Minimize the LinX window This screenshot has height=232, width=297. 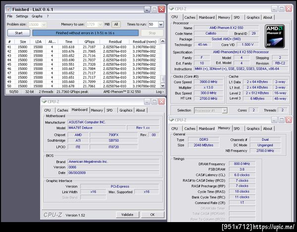(147, 9)
